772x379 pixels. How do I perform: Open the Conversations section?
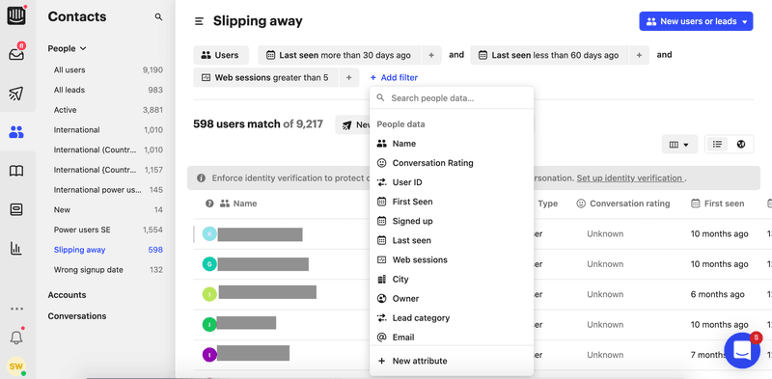pyautogui.click(x=77, y=316)
